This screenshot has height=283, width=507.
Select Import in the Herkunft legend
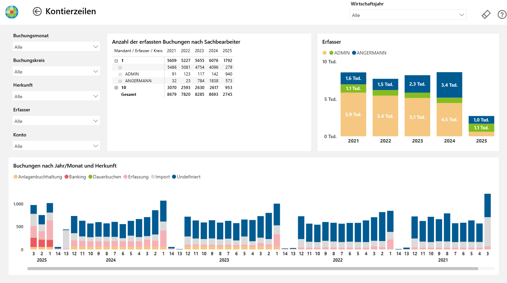tap(160, 177)
